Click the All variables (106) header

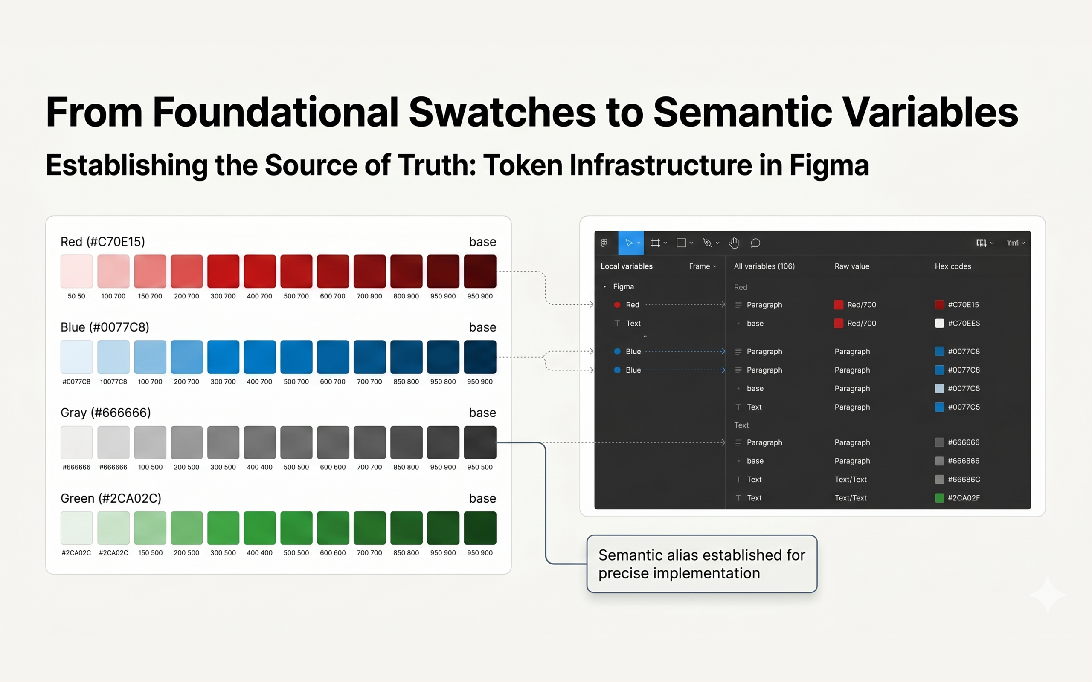[764, 266]
